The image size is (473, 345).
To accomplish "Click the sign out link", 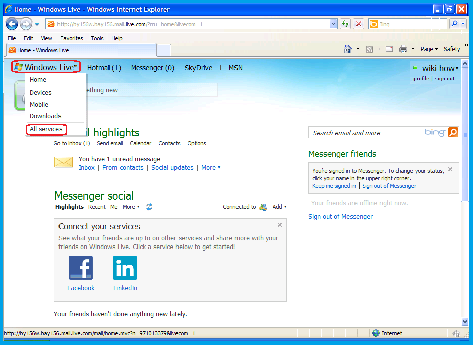I will tap(445, 78).
